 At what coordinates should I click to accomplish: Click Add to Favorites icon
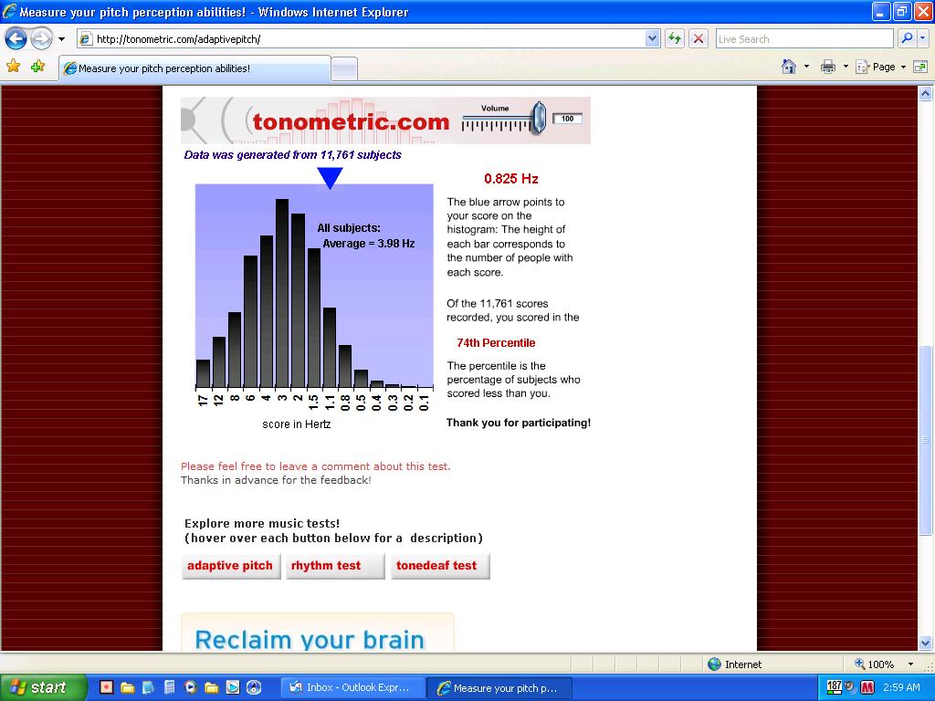[37, 67]
